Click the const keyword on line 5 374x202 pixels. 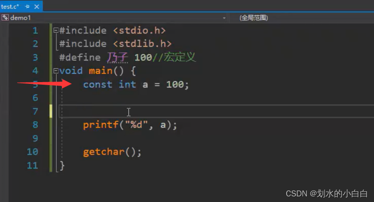pos(98,84)
